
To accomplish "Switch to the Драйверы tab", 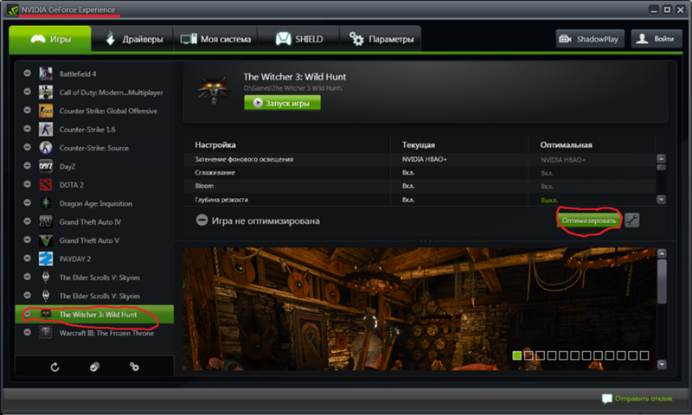I will coord(132,39).
